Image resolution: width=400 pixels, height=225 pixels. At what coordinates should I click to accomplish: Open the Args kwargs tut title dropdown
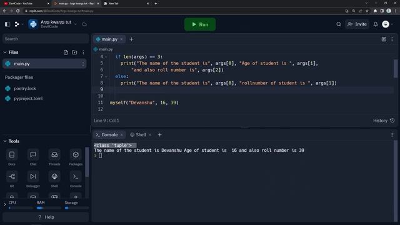click(75, 24)
